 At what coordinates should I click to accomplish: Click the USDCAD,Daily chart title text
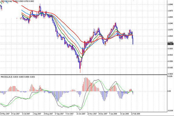(7, 1)
